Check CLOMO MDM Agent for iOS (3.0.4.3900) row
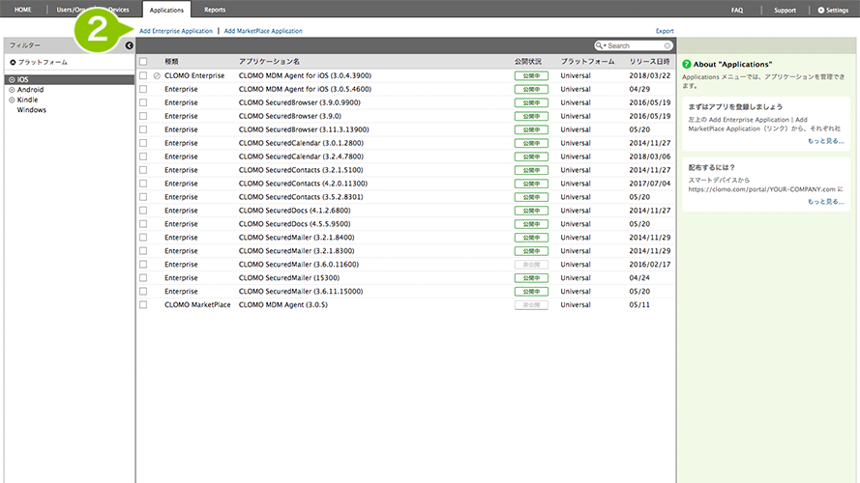Screen dimensions: 860x483 click(x=143, y=75)
